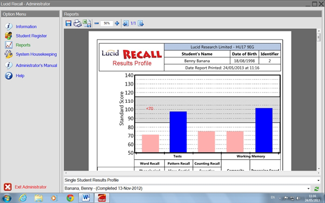The height and width of the screenshot is (203, 325).
Task: Go to next report page icon
Action: click(141, 23)
